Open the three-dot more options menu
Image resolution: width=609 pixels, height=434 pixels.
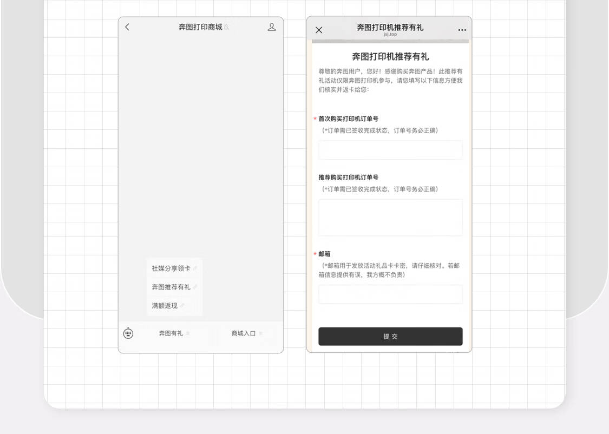click(x=462, y=30)
